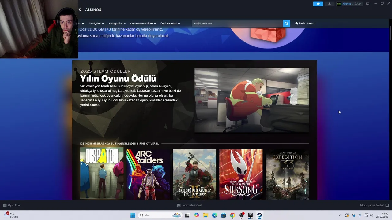Screen dimensions: 392x220
Task: Launch Copilot from the taskbar
Action: click(x=196, y=215)
